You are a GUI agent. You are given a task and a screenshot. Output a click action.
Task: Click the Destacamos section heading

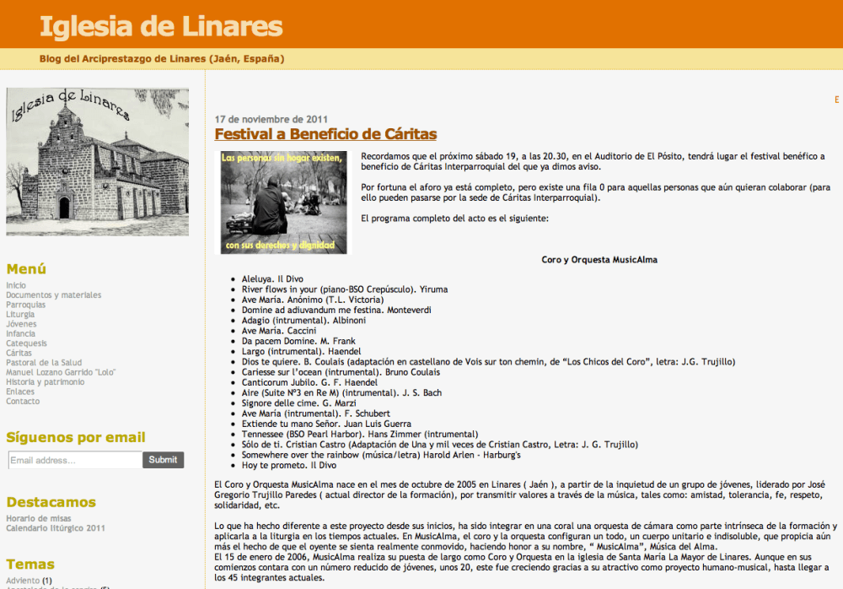(x=51, y=502)
